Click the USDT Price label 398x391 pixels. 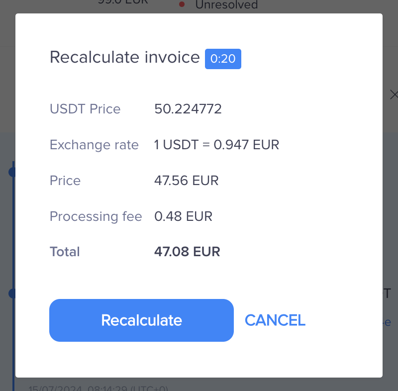[x=85, y=109]
